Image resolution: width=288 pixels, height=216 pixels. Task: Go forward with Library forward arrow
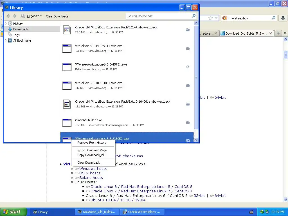15,16
